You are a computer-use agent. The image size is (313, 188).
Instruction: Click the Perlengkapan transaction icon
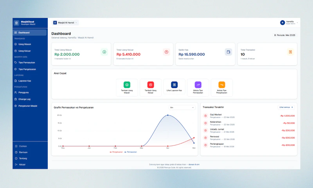coord(205,145)
